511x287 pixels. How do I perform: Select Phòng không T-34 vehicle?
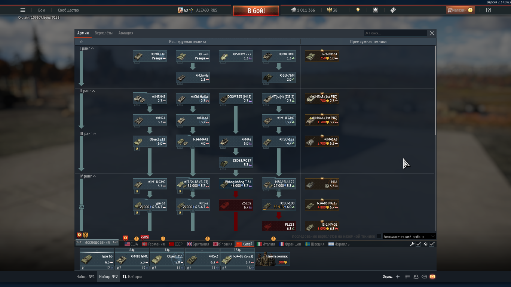coord(236,184)
